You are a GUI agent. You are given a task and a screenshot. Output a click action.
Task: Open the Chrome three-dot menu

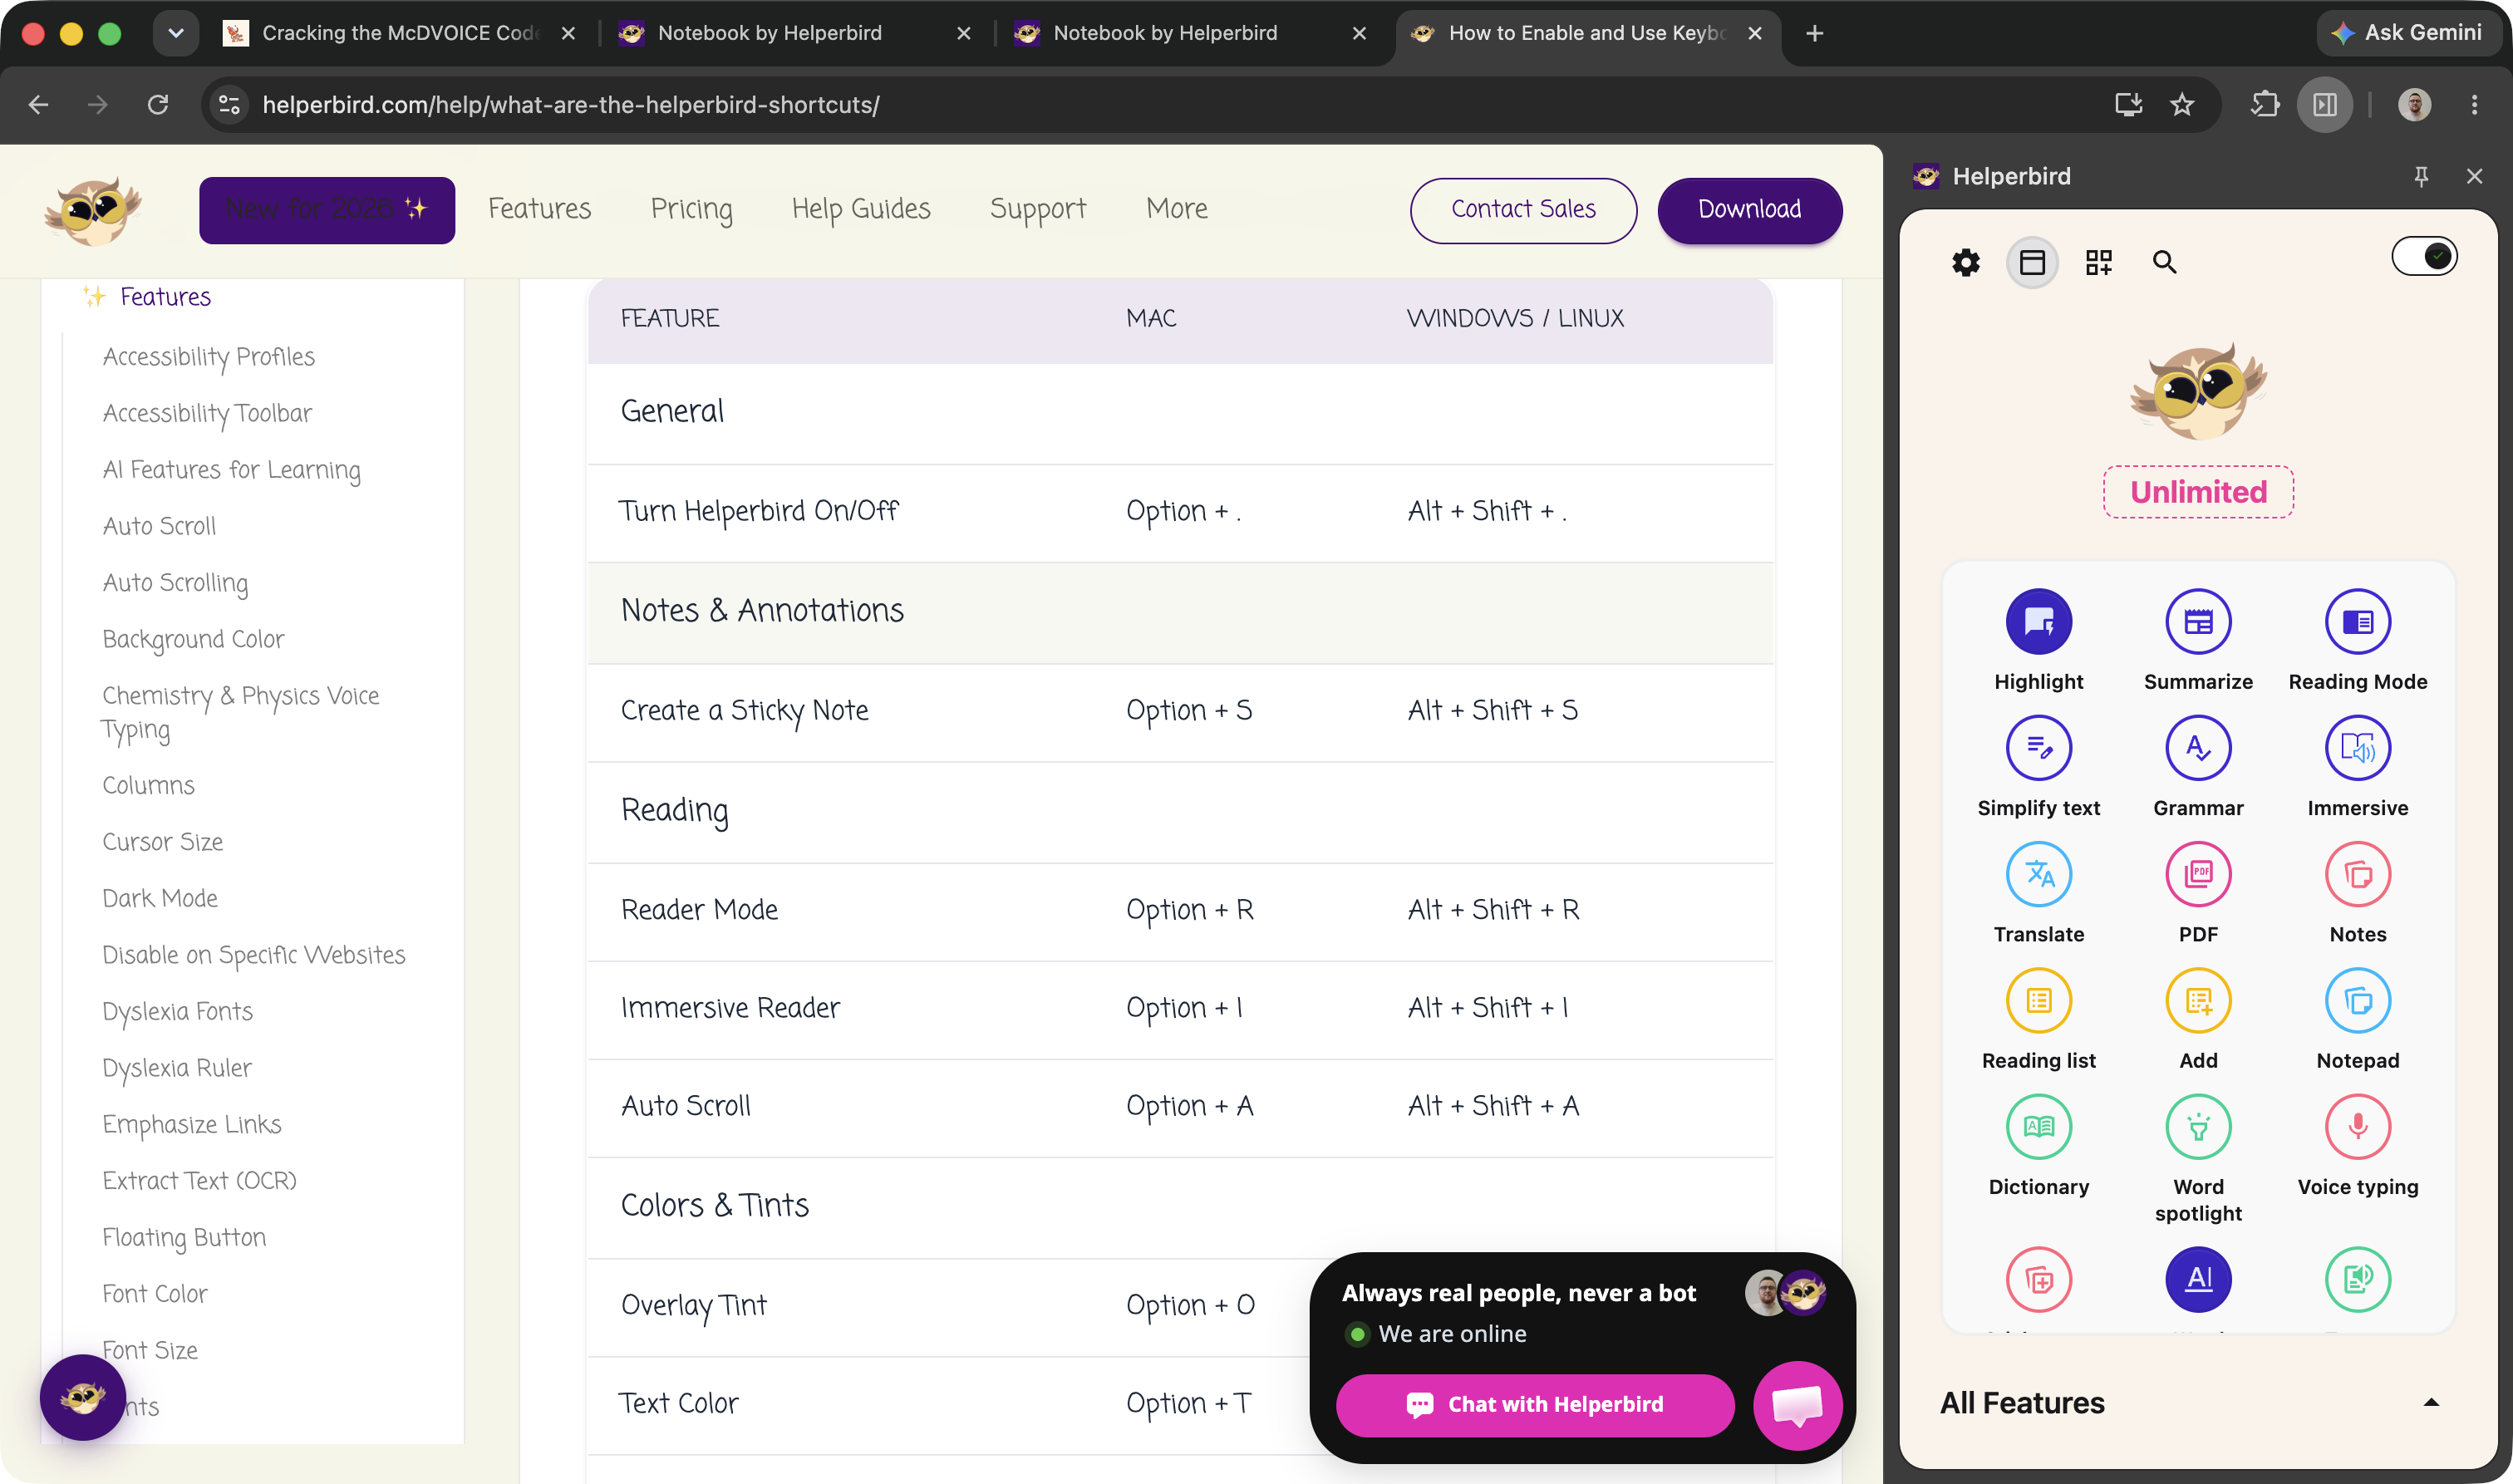[2474, 104]
